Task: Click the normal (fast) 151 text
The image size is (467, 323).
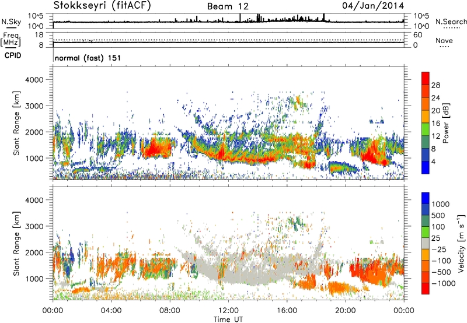Action: point(88,58)
